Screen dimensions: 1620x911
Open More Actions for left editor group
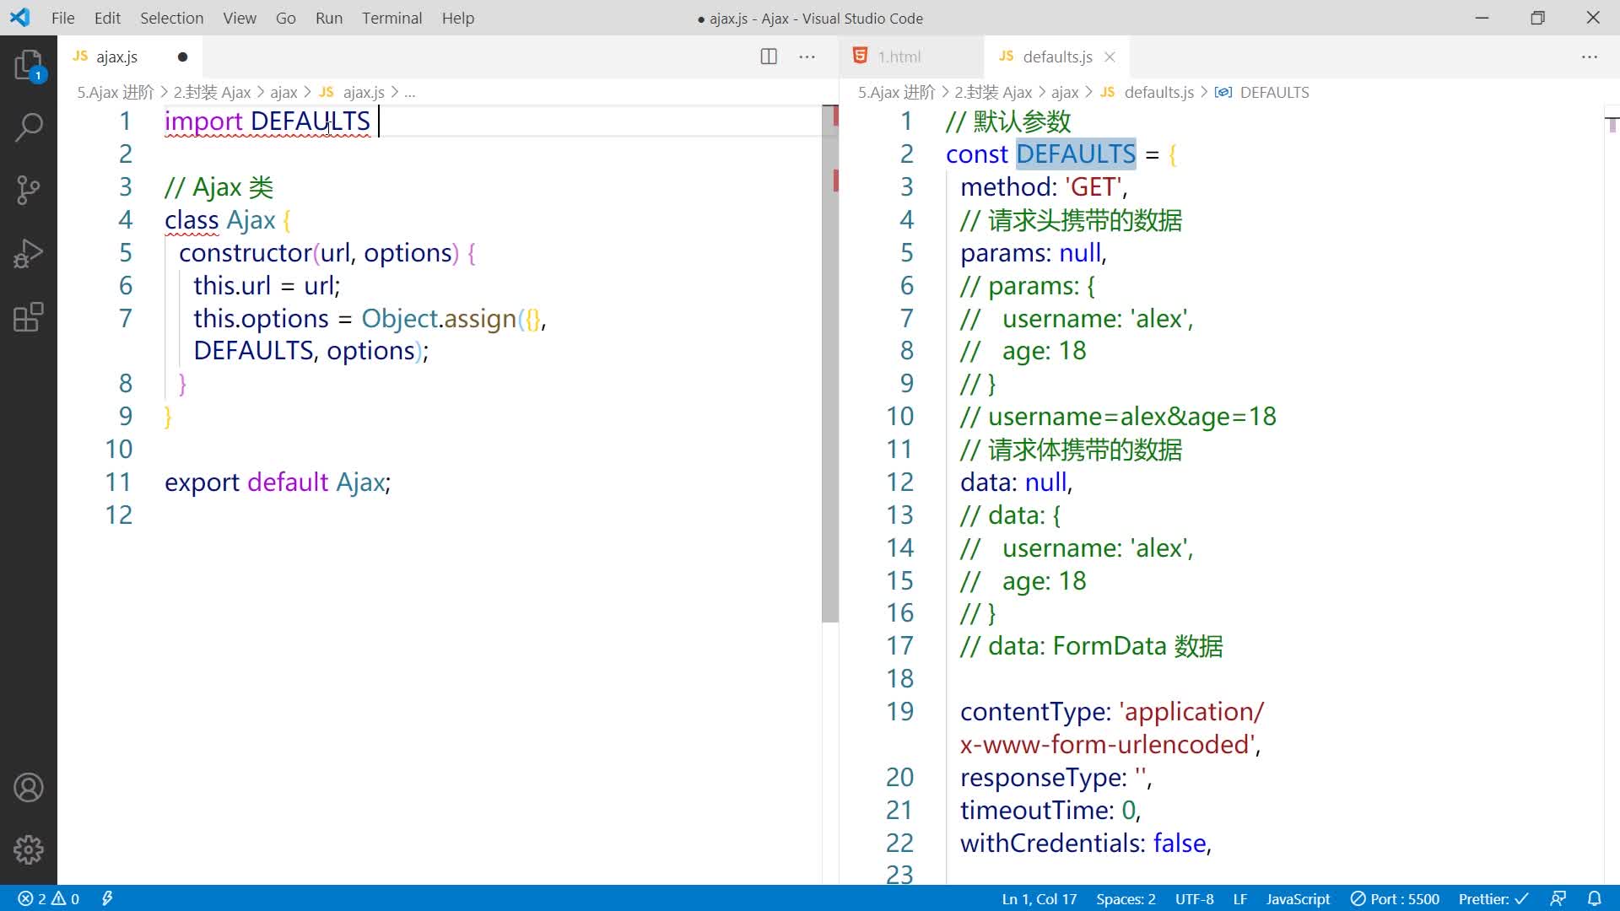(x=807, y=57)
